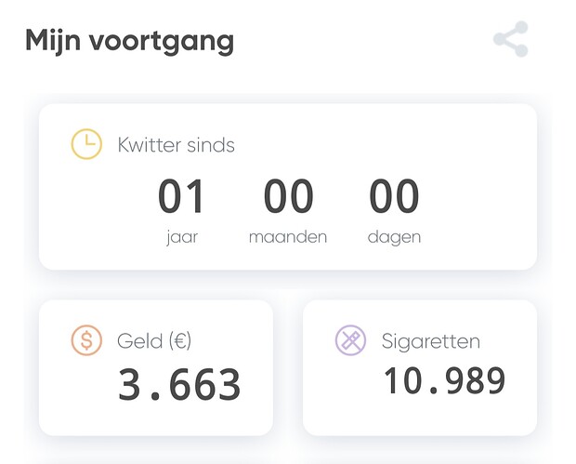Open the Geld (€) card

click(x=156, y=367)
